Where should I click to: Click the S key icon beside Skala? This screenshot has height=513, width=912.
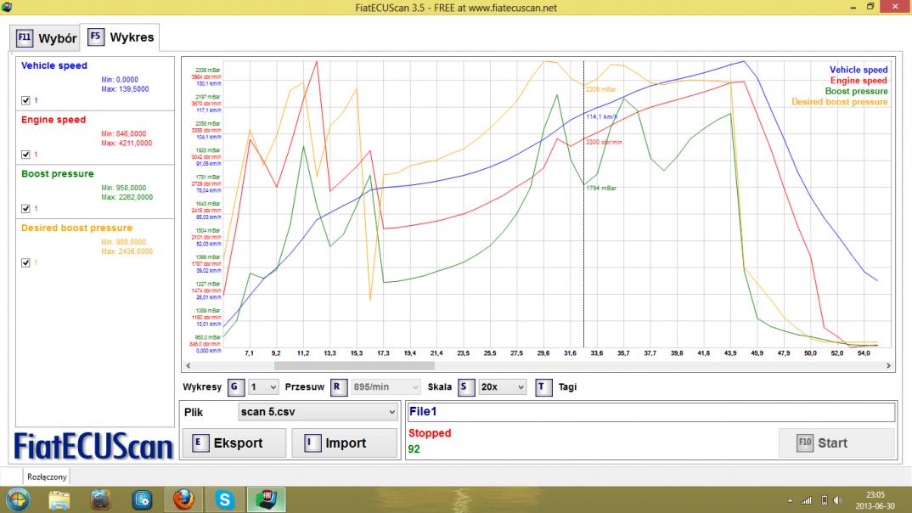(466, 387)
